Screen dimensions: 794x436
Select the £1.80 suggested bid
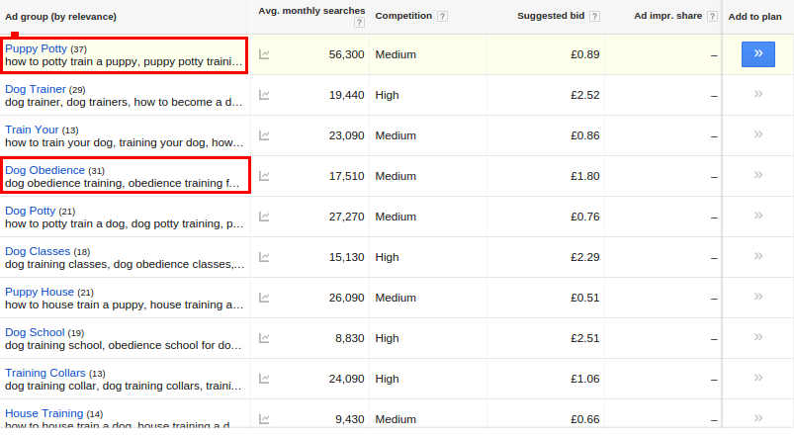pos(584,176)
